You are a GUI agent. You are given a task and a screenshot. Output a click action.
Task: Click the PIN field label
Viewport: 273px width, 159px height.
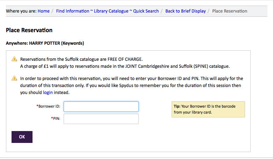pyautogui.click(x=56, y=119)
